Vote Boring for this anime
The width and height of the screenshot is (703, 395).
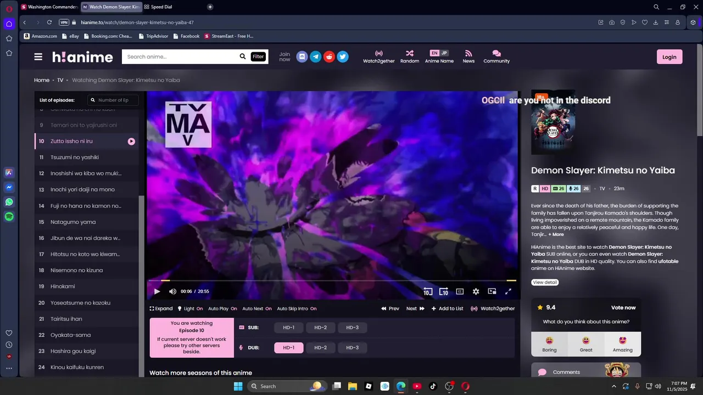pos(549,345)
